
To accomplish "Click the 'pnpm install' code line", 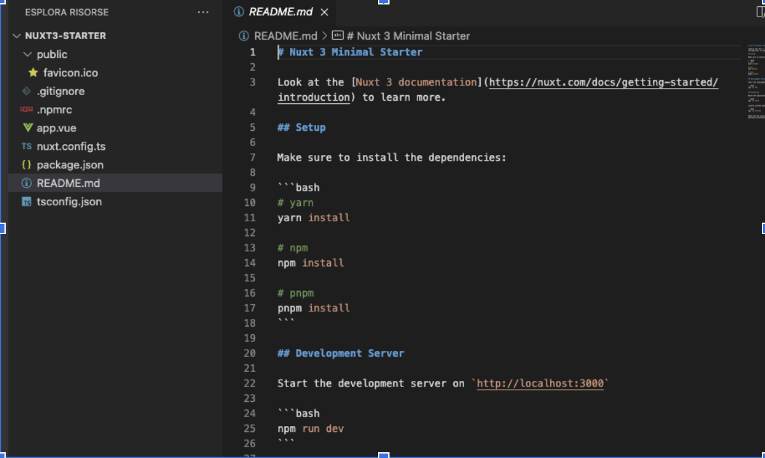I will tap(314, 308).
